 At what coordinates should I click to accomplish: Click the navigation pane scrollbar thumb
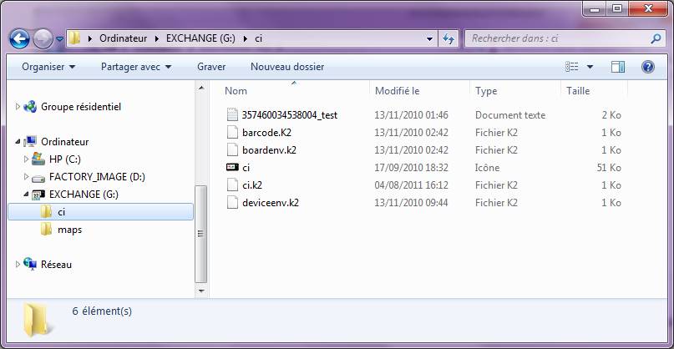(x=200, y=234)
